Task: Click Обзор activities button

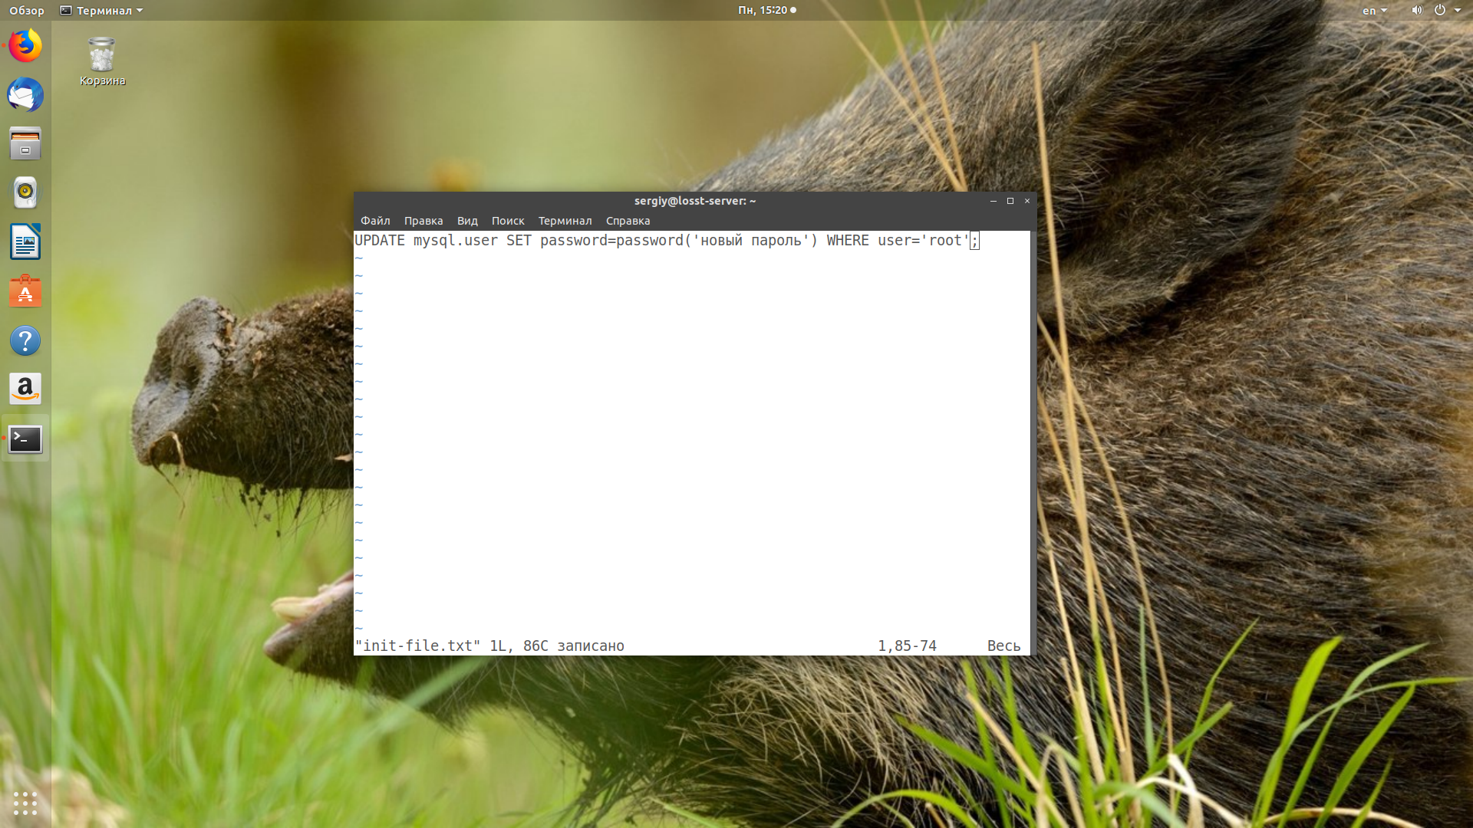Action: click(x=27, y=11)
